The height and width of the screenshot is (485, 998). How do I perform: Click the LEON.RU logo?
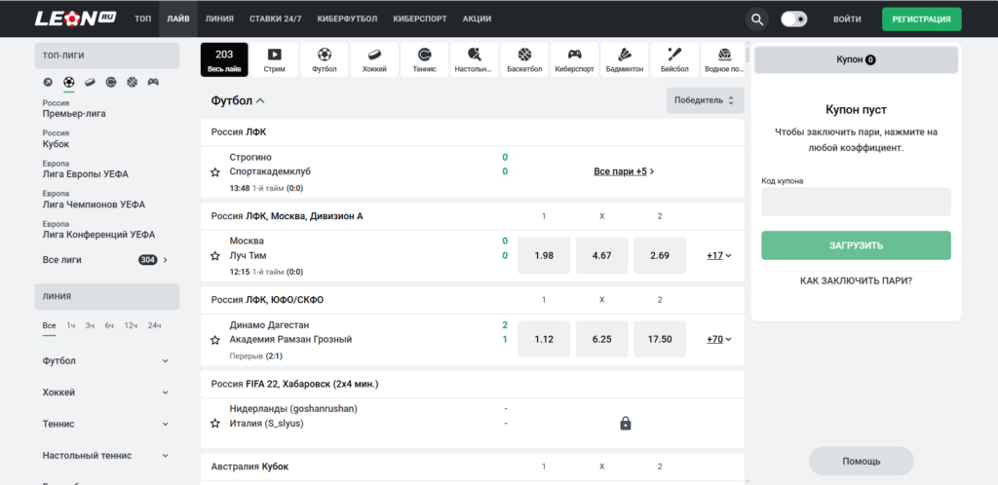tap(75, 19)
